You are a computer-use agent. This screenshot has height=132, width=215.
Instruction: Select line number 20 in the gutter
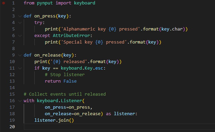click(12, 127)
